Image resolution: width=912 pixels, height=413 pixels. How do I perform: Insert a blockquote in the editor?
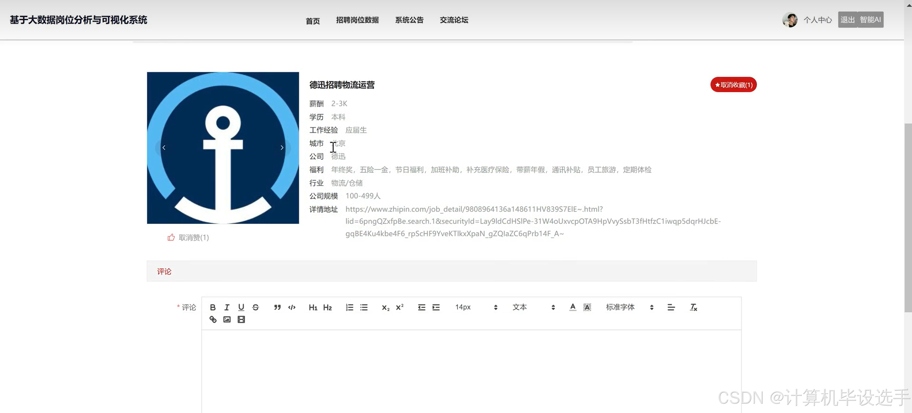coord(277,307)
